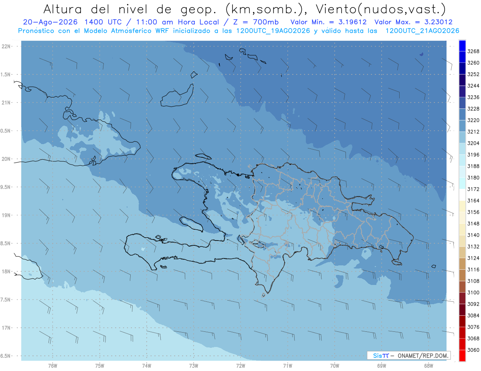Pick the tan swatch between 3116 and 3124
This screenshot has width=481, height=371.
click(462, 263)
